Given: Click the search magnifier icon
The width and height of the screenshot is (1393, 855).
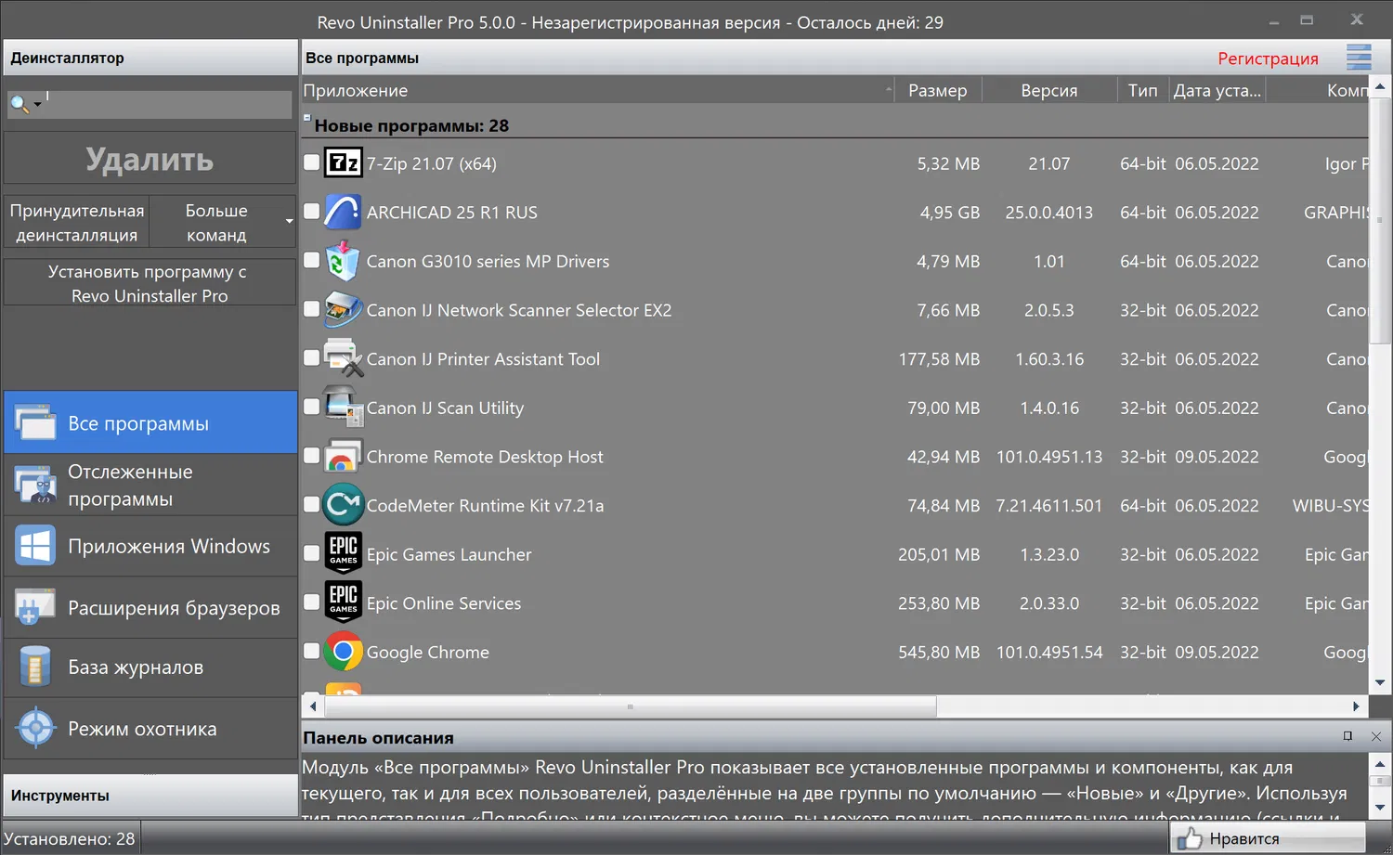Looking at the screenshot, I should coord(19,104).
